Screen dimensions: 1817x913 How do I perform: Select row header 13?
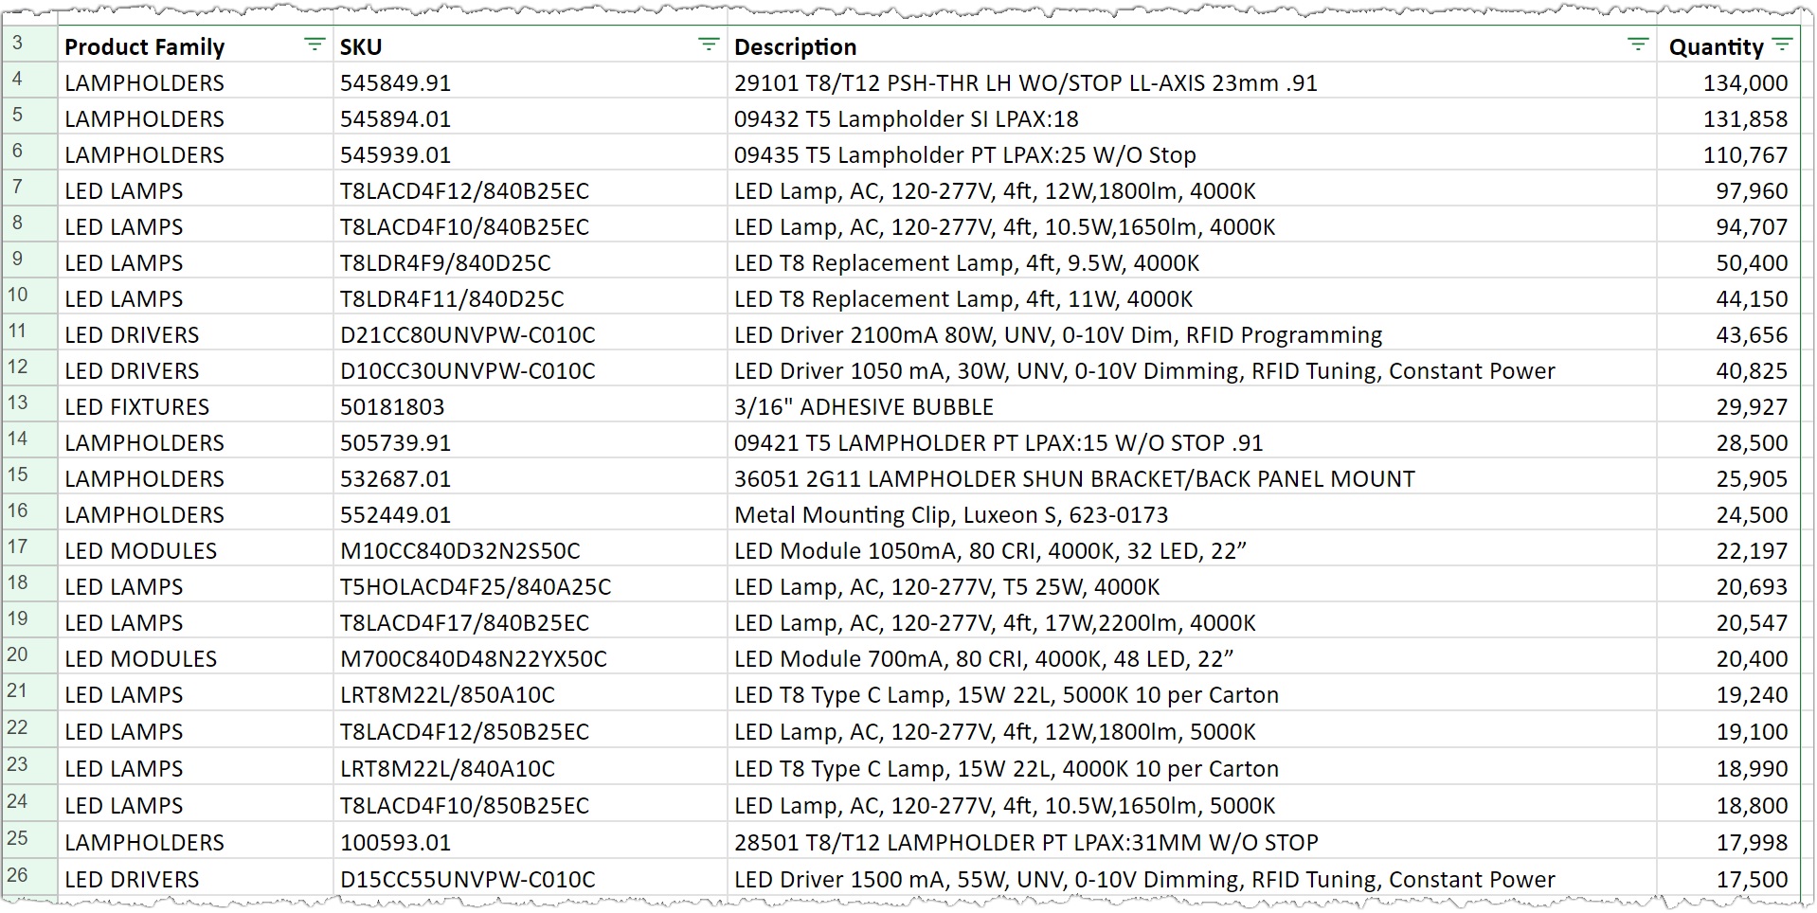(x=18, y=404)
